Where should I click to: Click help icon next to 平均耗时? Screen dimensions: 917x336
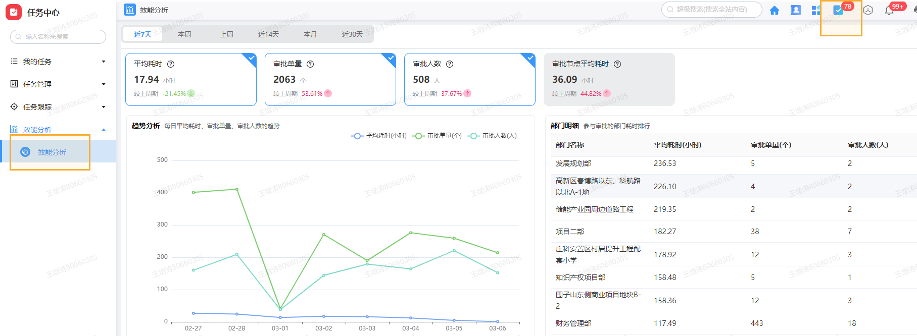click(171, 64)
